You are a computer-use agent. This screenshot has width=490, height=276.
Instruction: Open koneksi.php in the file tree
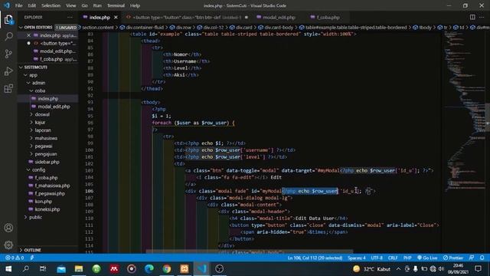tap(47, 209)
